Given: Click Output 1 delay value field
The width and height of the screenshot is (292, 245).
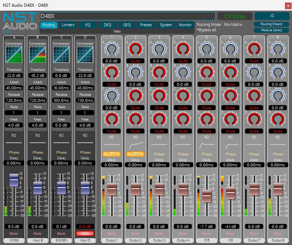Looking at the screenshot, I should tap(112, 165).
